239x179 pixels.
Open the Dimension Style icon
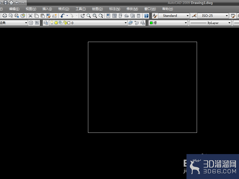coord(194,16)
